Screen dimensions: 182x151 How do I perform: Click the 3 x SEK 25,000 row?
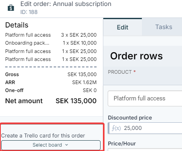[51, 35]
